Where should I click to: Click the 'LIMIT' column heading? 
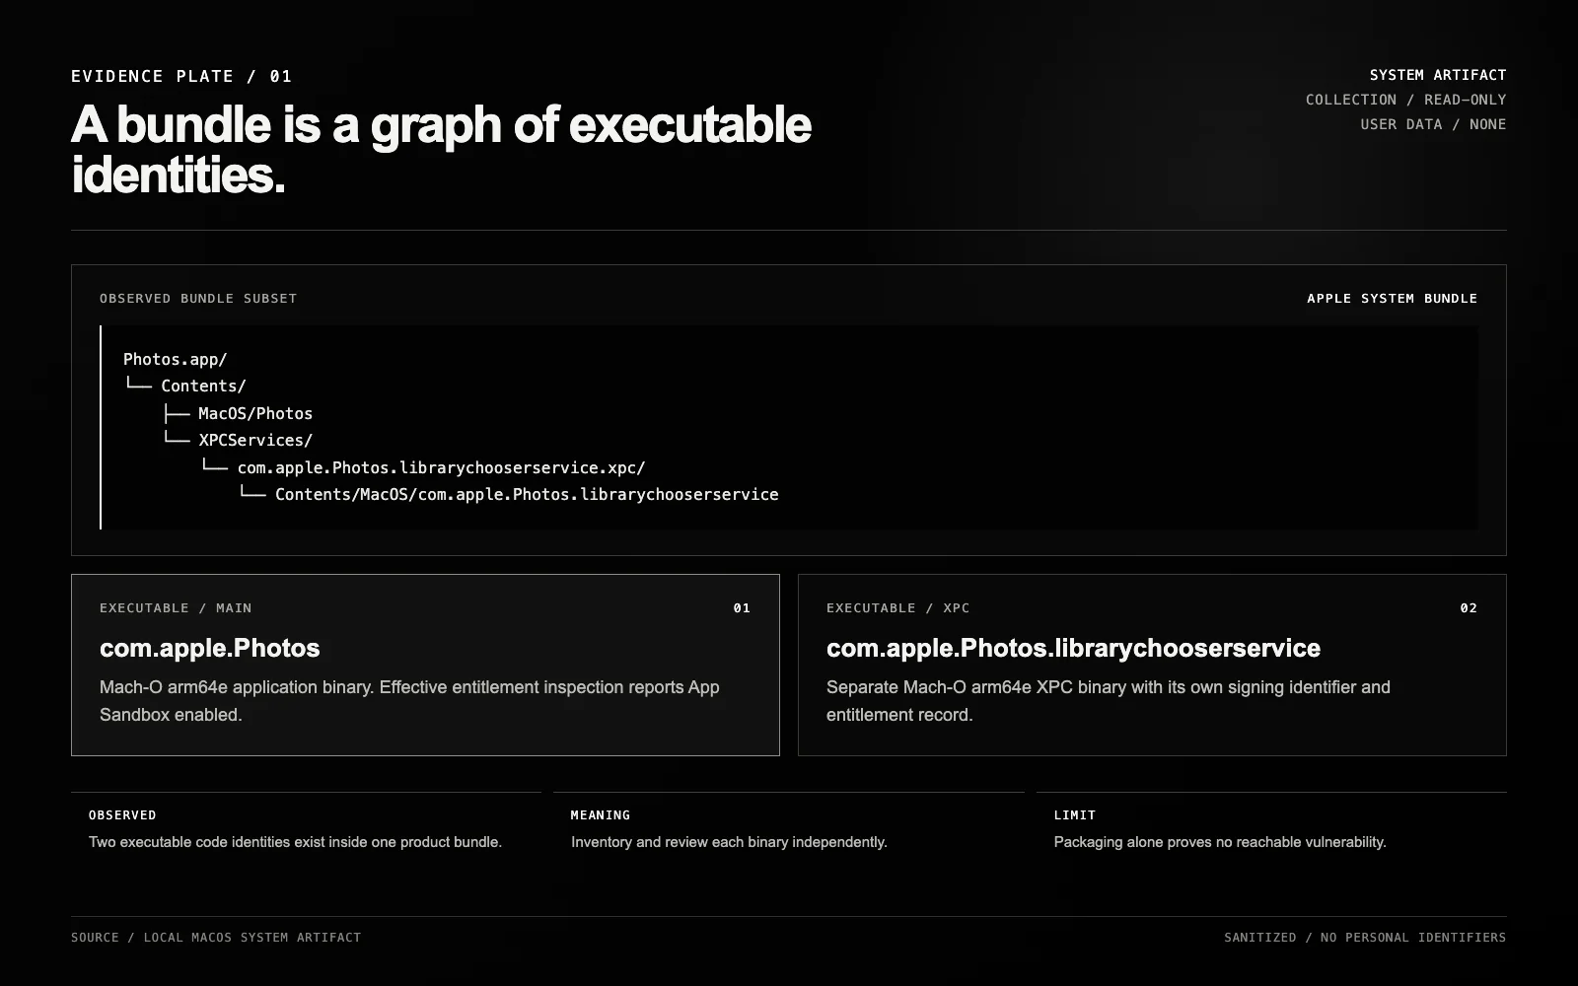pos(1075,815)
